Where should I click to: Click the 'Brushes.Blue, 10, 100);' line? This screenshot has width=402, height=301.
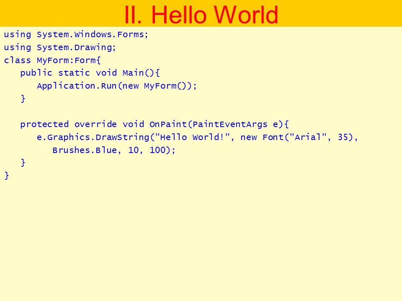(114, 150)
